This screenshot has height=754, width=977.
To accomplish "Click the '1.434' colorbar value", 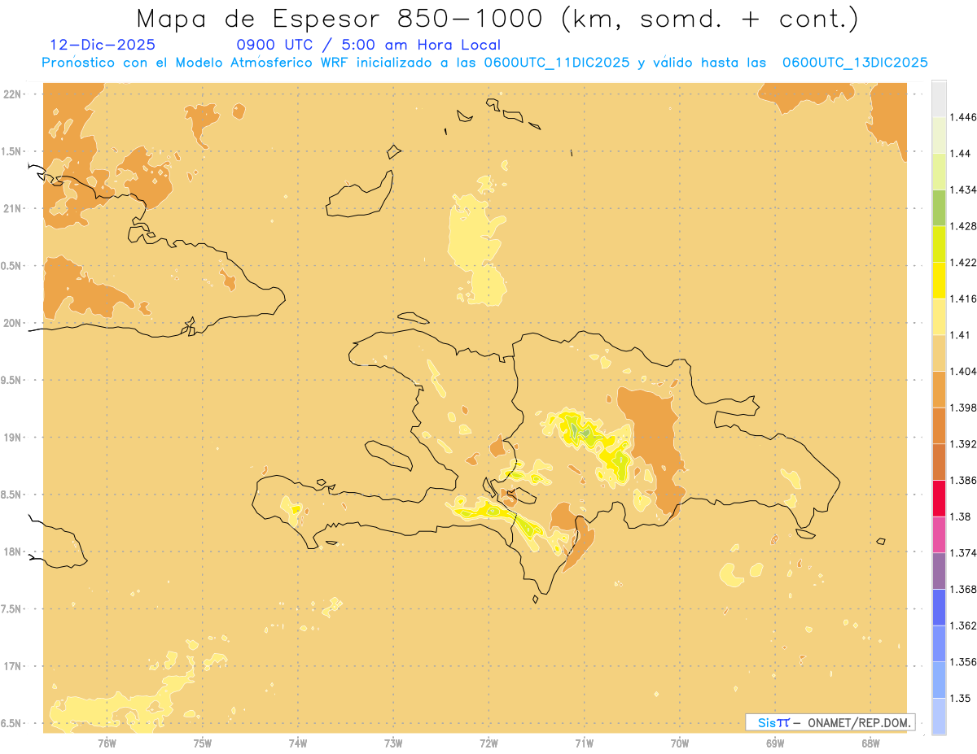I will coord(962,190).
